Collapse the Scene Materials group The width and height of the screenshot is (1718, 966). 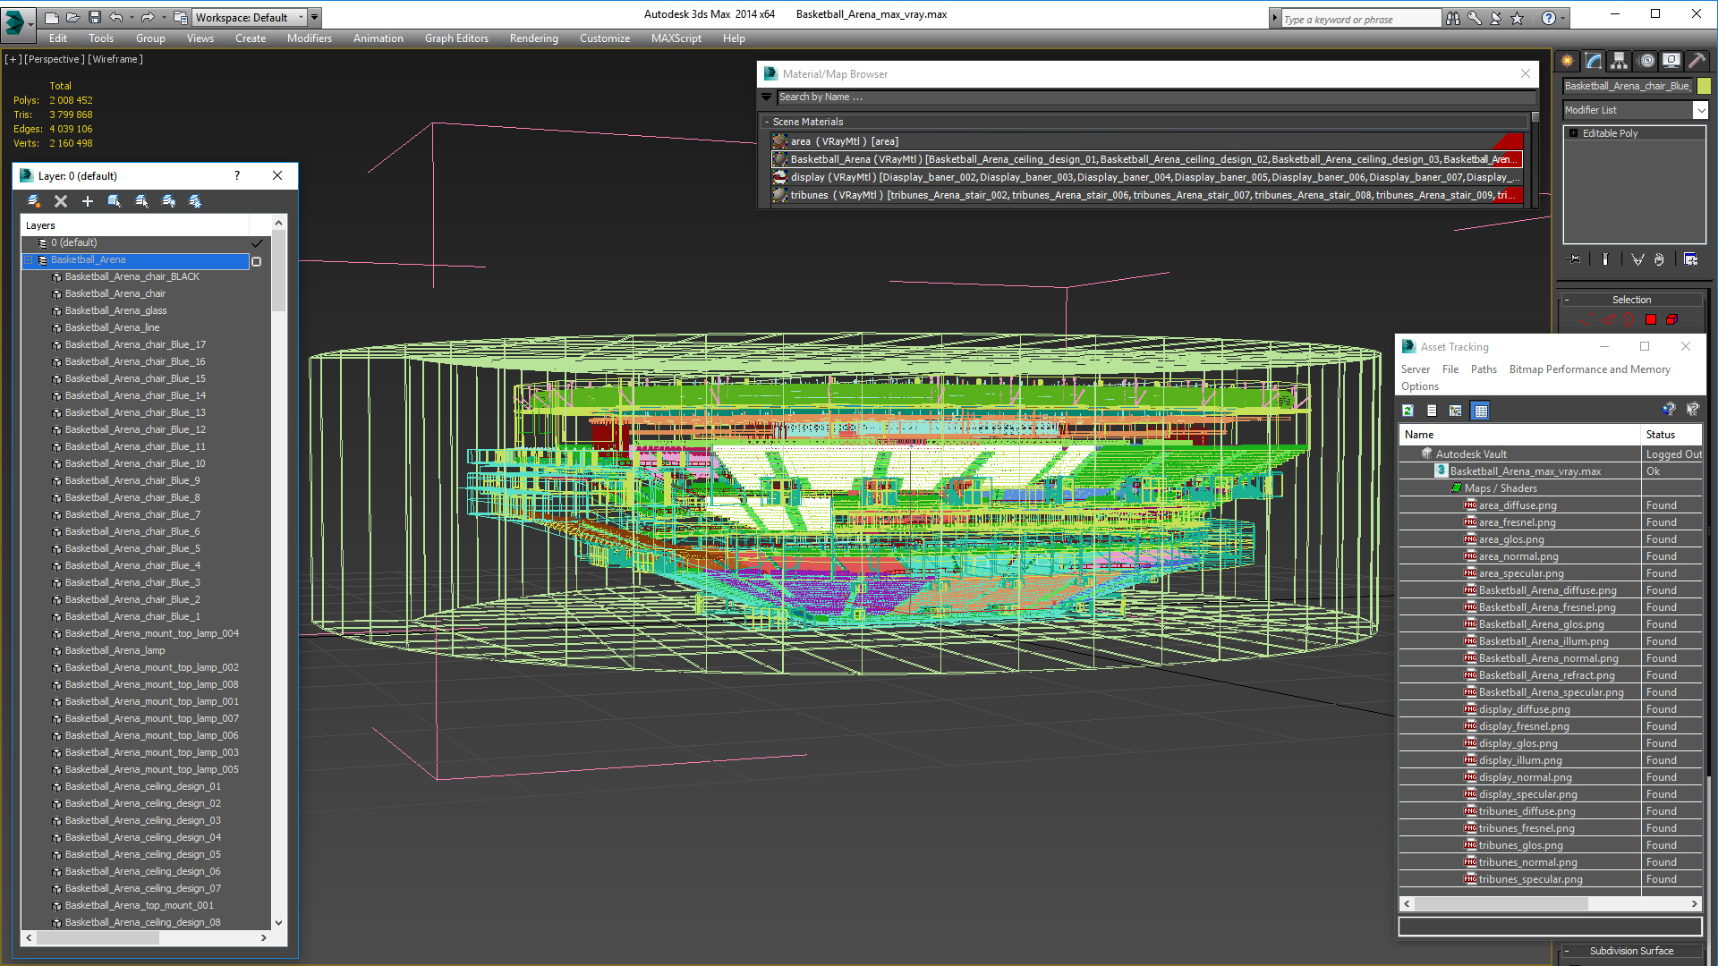[x=767, y=122]
